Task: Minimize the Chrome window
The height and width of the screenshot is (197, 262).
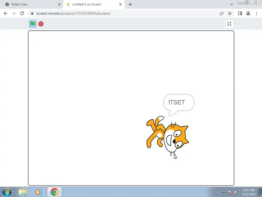Action: point(241,2)
